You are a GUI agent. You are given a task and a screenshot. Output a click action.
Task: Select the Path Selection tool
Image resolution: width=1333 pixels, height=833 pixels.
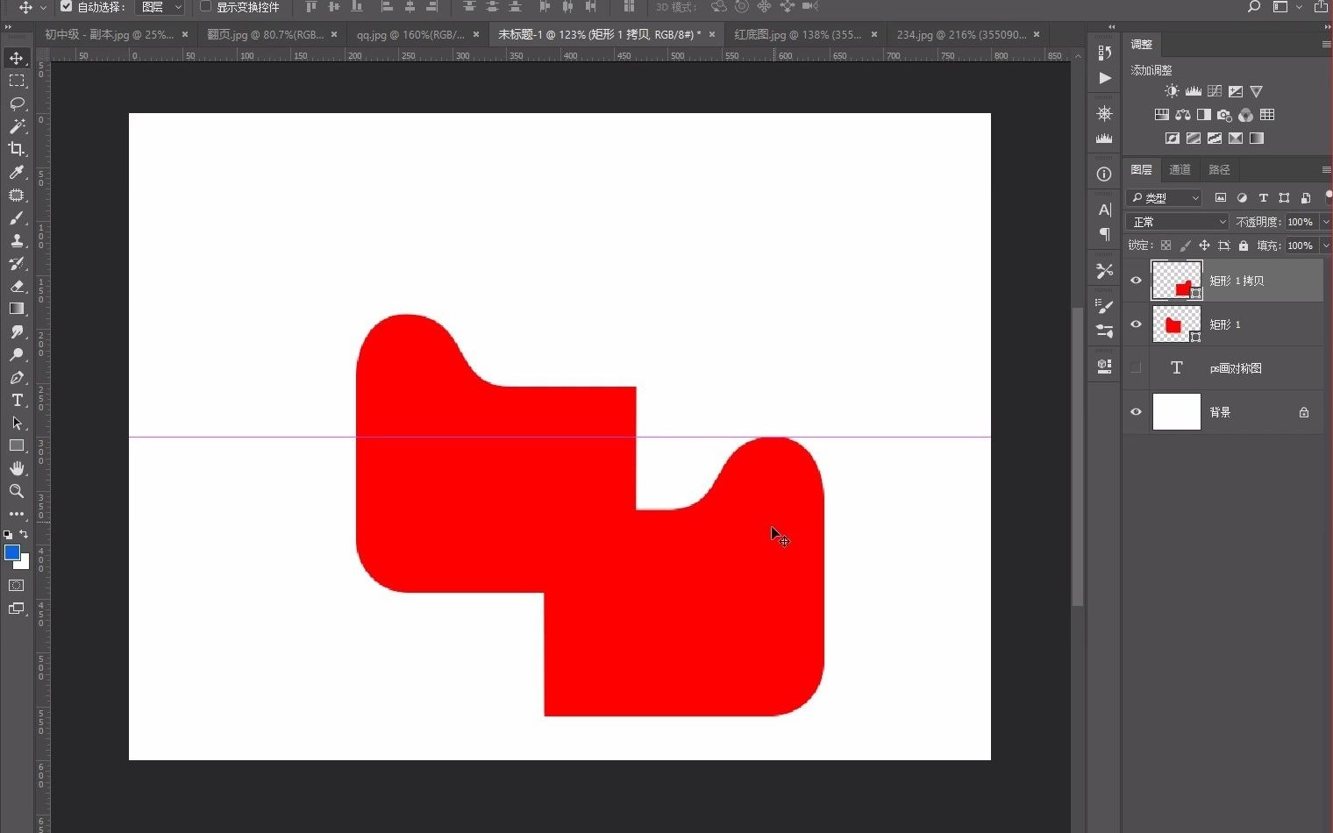pos(17,423)
